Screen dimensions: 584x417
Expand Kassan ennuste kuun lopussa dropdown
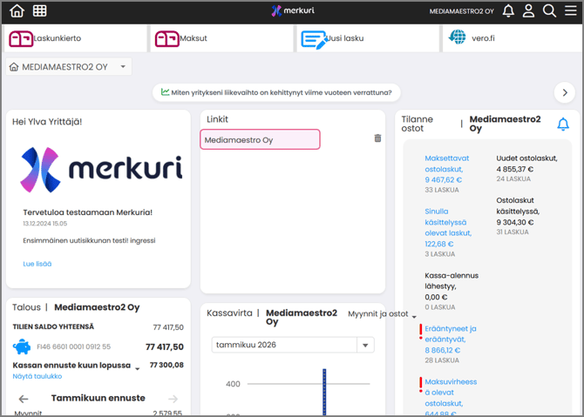click(137, 368)
